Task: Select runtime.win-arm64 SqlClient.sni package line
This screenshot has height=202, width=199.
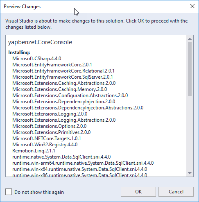Action: (x=83, y=163)
